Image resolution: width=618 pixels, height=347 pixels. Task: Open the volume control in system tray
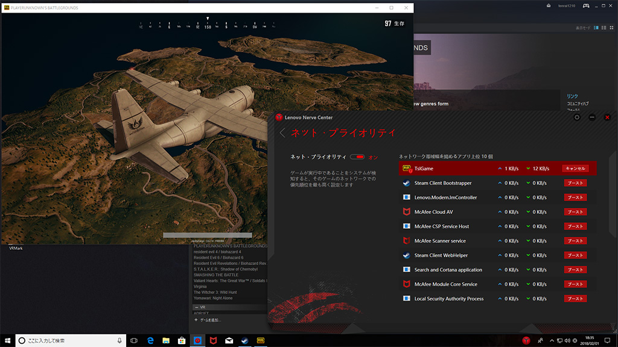567,341
